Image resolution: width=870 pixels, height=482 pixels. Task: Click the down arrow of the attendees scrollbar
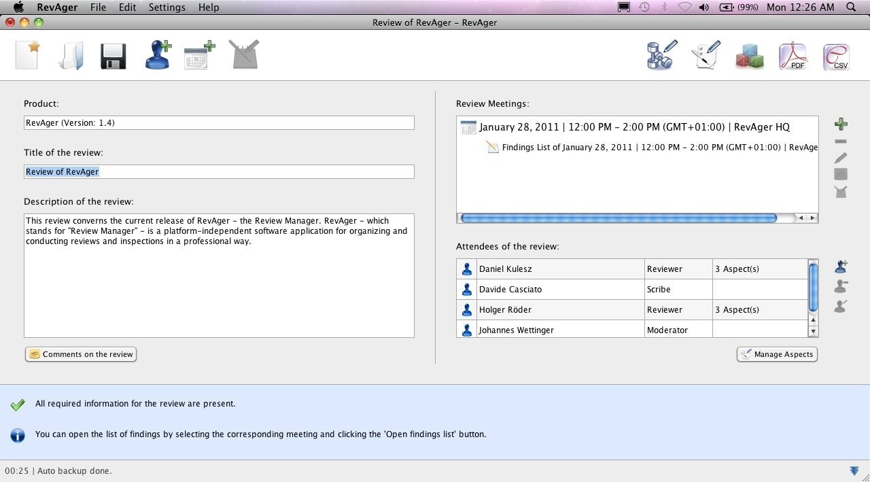pos(813,331)
